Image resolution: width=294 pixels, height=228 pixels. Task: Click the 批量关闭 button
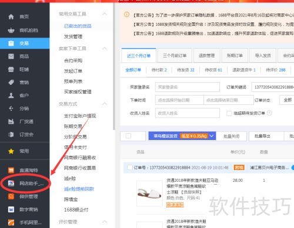coord(231,136)
